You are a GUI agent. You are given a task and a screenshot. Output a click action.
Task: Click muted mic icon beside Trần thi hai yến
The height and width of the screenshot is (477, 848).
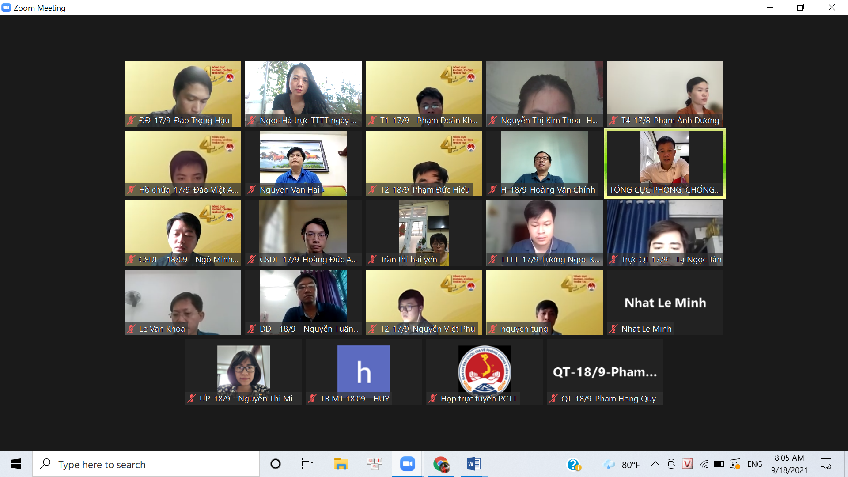[x=372, y=259]
